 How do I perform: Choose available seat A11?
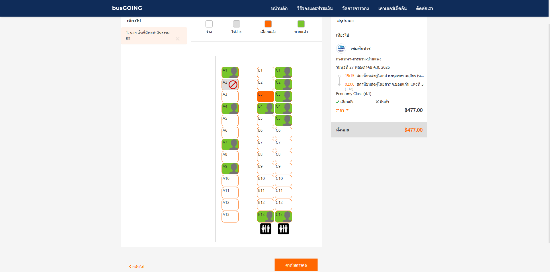pos(230,193)
